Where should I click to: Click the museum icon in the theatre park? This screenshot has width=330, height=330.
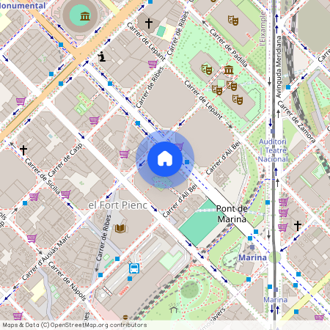[x=229, y=70]
